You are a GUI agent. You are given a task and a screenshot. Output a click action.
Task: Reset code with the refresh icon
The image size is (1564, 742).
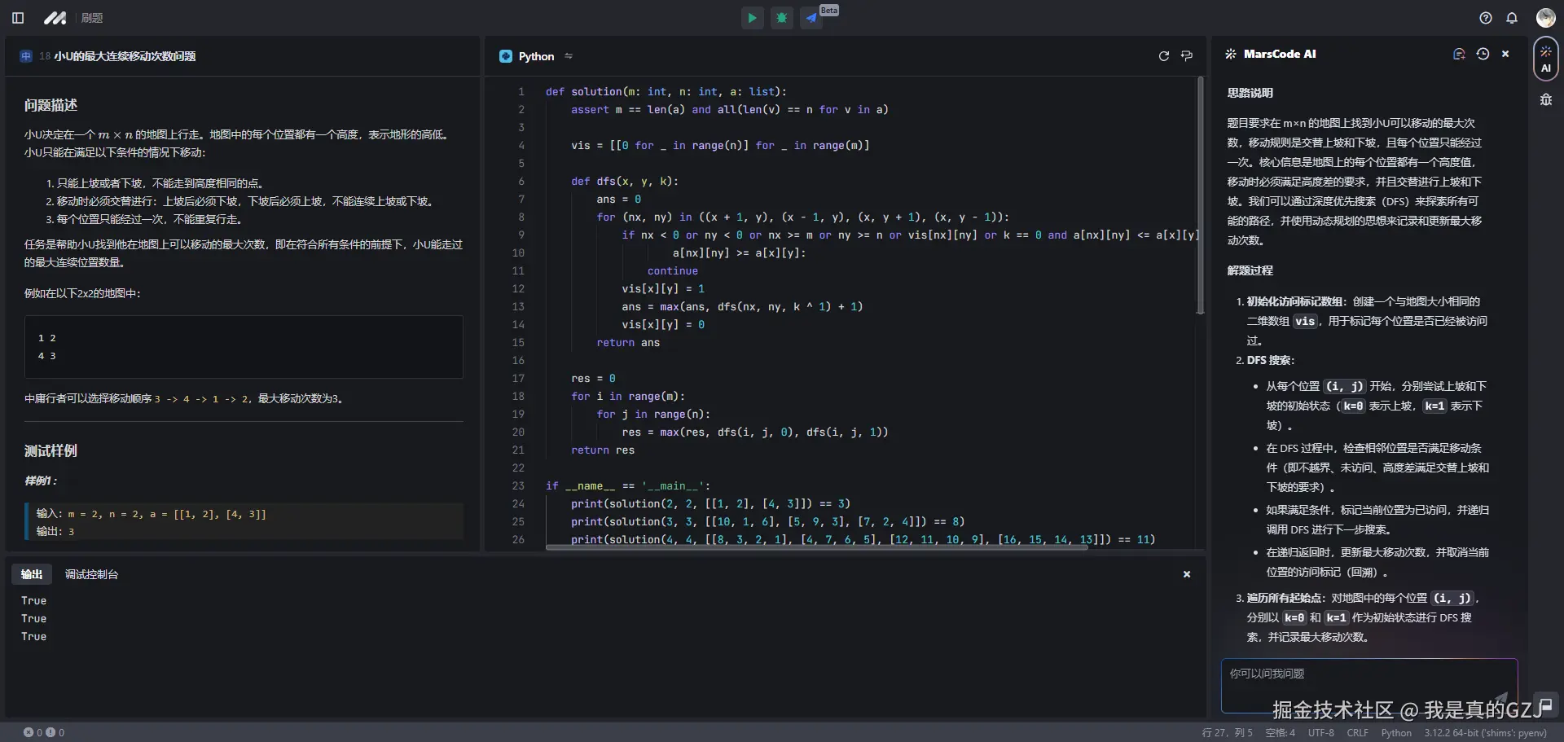[1164, 56]
